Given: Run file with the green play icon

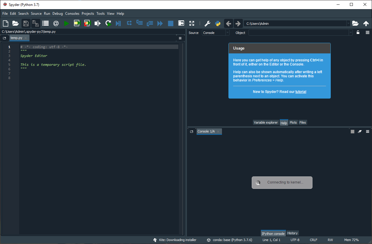Looking at the screenshot, I should 66,23.
